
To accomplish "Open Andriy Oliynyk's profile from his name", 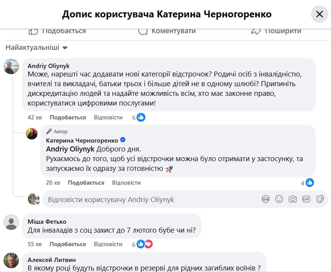I will [x=49, y=66].
